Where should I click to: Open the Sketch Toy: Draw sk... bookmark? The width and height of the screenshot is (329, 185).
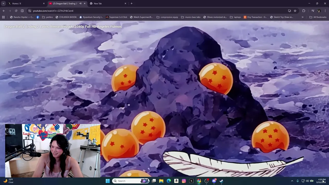tap(281, 17)
